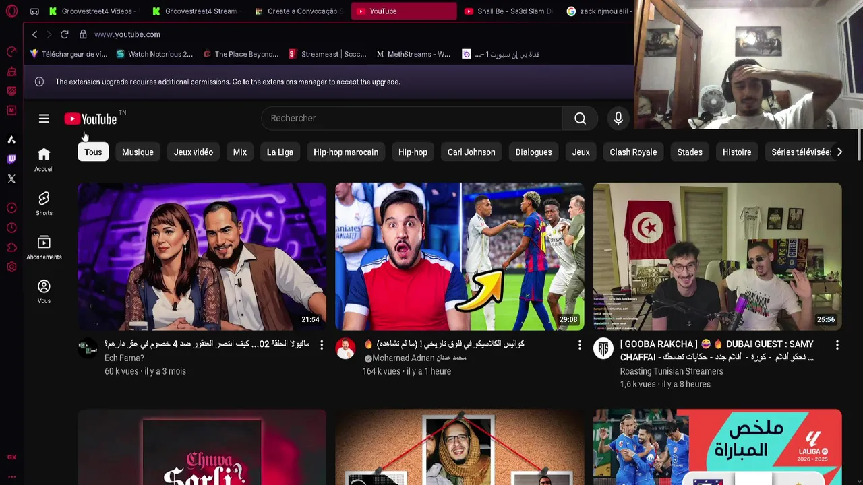This screenshot has height=485, width=863.
Task: Select the Jeux vidéo filter chip
Action: tap(194, 152)
